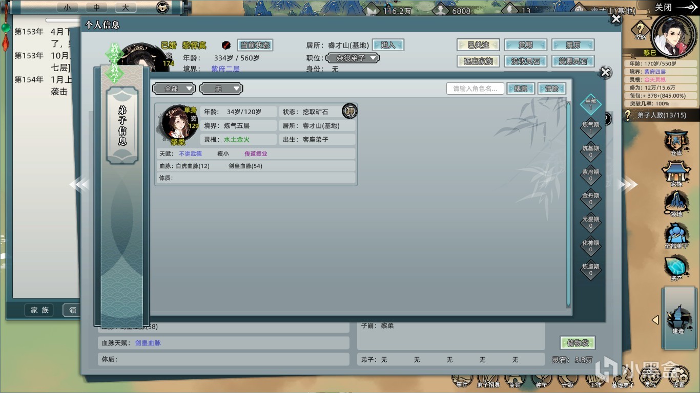Viewport: 700px width, 393px height.
Task: Open the 履历 history button
Action: (x=573, y=45)
